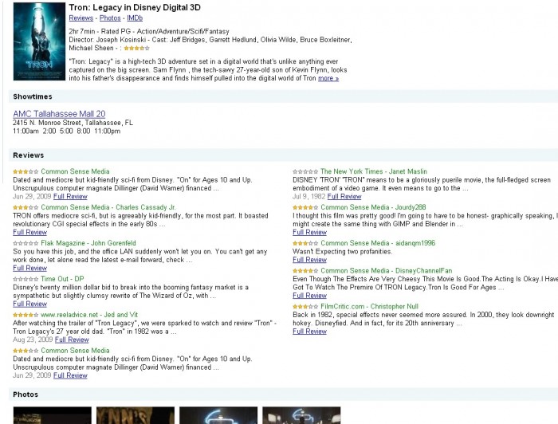558x424 pixels.
Task: Read Full Review from Time Out - DP
Action: [x=30, y=304]
